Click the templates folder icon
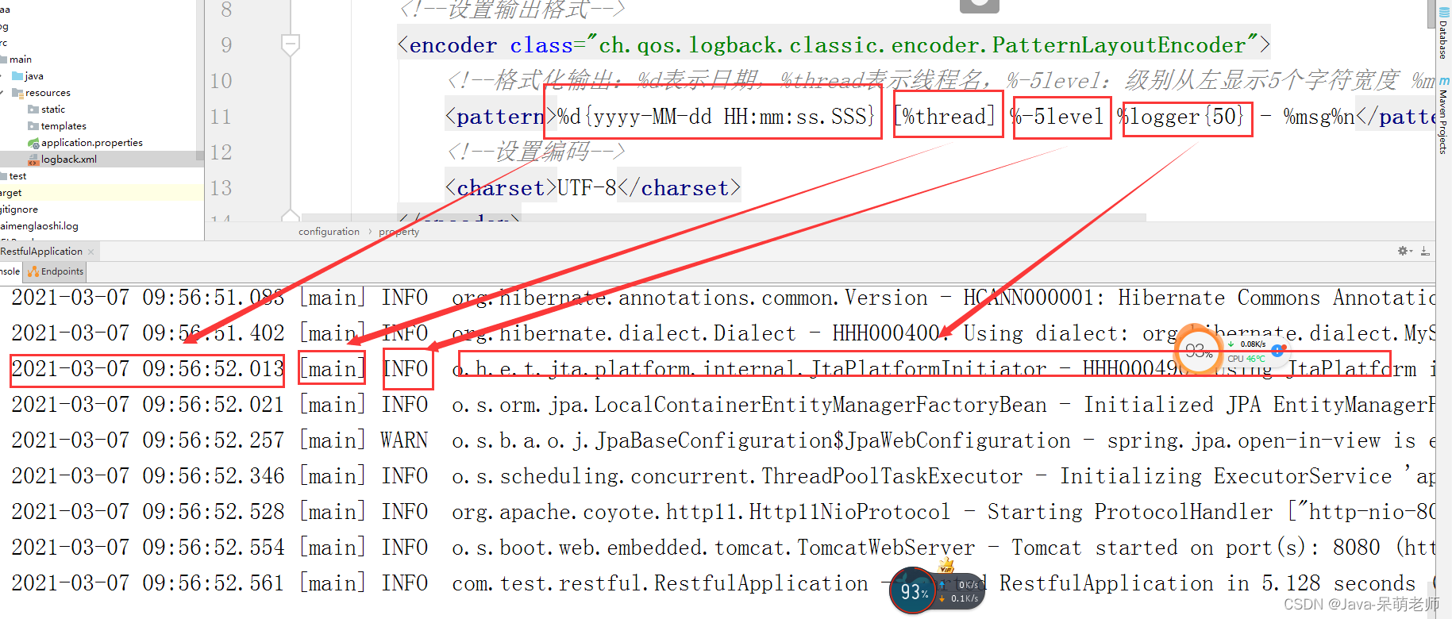The image size is (1452, 619). pos(33,126)
